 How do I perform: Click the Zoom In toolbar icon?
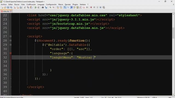50,7
